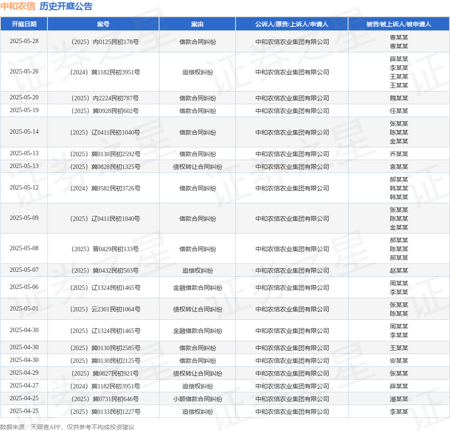Image resolution: width=450 pixels, height=431 pixels.
Task: Click case number (2025)冀0130民初2585号
Action: tap(105, 348)
